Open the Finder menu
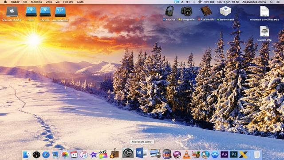284x160 pixels. (15, 2)
